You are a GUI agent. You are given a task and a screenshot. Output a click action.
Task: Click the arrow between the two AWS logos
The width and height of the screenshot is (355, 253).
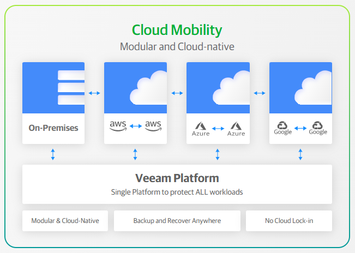click(136, 126)
